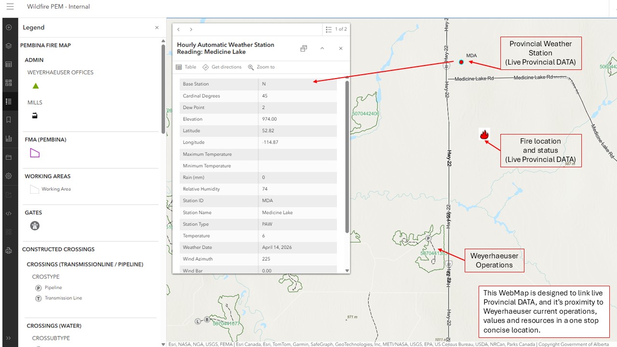
Task: Close the Legend panel
Action: [157, 27]
